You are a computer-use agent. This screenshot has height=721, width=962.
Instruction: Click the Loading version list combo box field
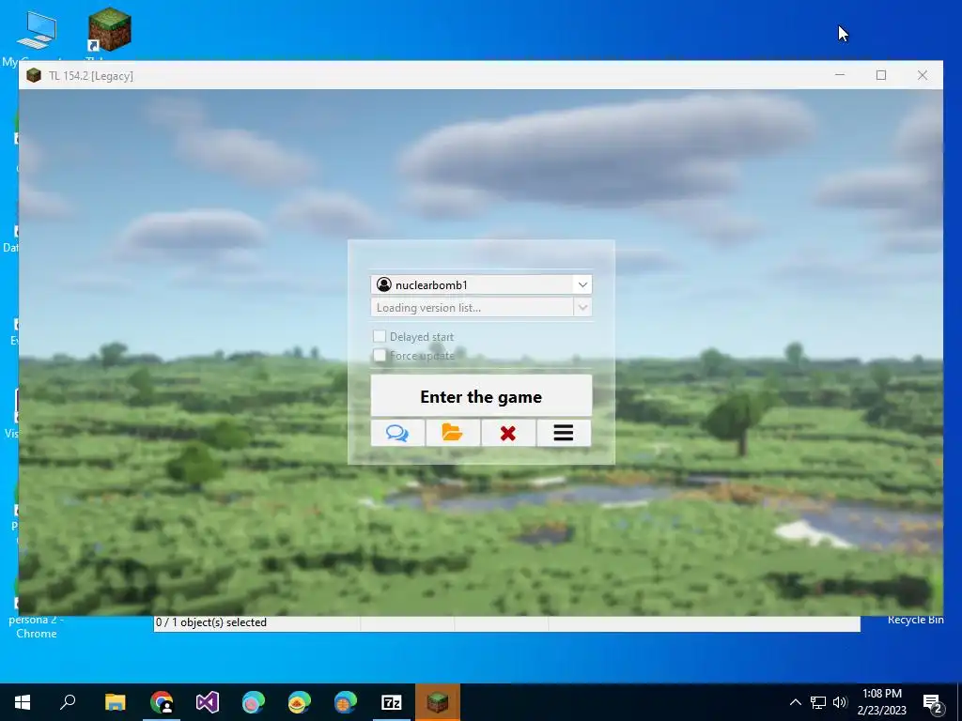pos(481,307)
